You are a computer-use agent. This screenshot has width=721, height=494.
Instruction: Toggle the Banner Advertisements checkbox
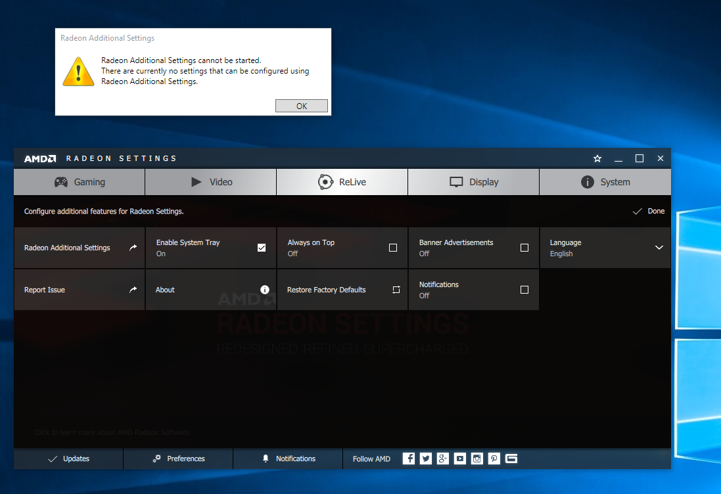click(524, 248)
